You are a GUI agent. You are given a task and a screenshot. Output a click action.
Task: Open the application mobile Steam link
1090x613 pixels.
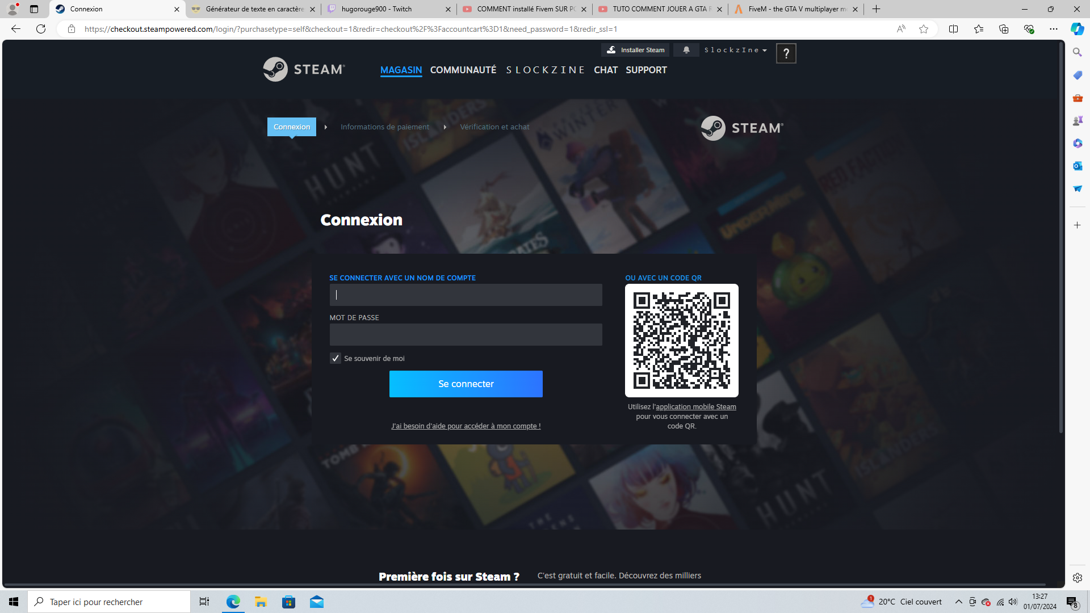pyautogui.click(x=696, y=406)
